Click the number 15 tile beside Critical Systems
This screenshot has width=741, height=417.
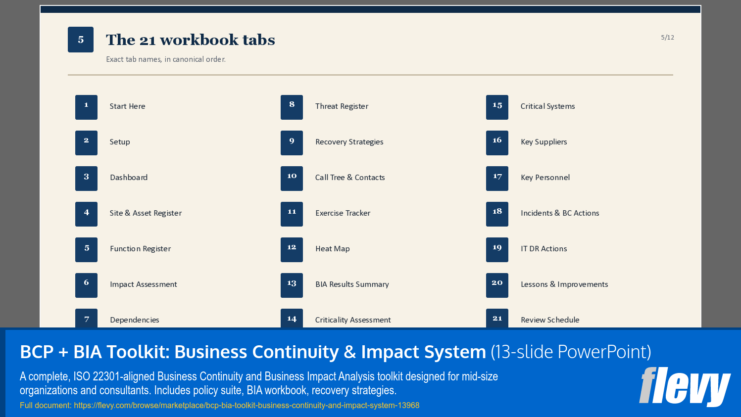click(x=497, y=107)
